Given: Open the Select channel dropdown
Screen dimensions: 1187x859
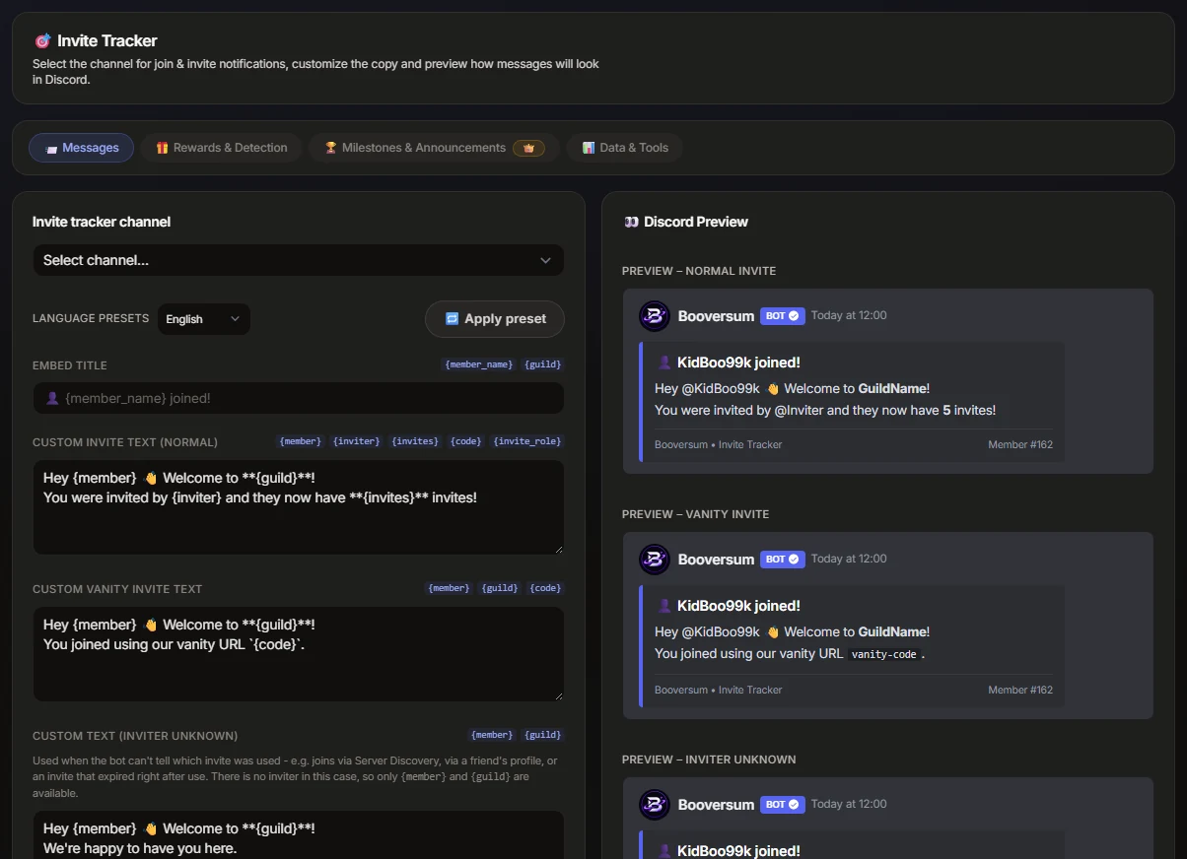Looking at the screenshot, I should tap(298, 260).
